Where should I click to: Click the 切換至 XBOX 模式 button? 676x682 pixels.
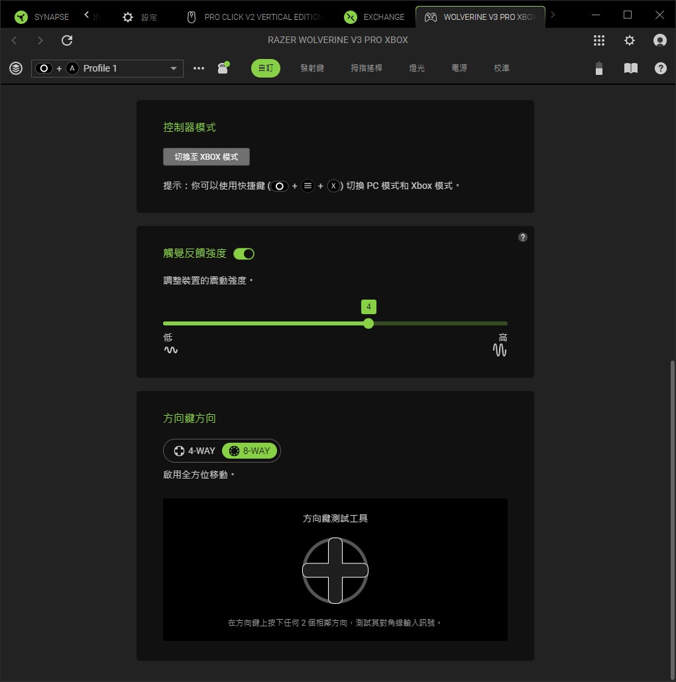coord(206,156)
